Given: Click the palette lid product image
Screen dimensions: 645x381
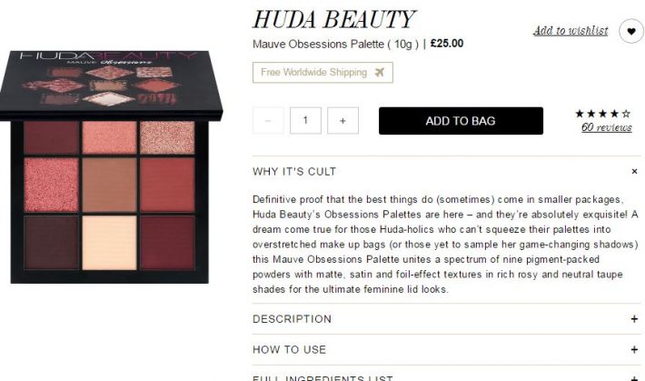Looking at the screenshot, I should [111, 85].
